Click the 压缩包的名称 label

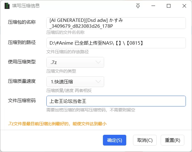[22, 22]
